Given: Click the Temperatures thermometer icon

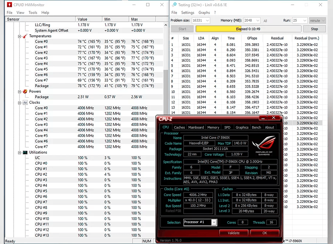Looking at the screenshot, I should click(25, 36).
